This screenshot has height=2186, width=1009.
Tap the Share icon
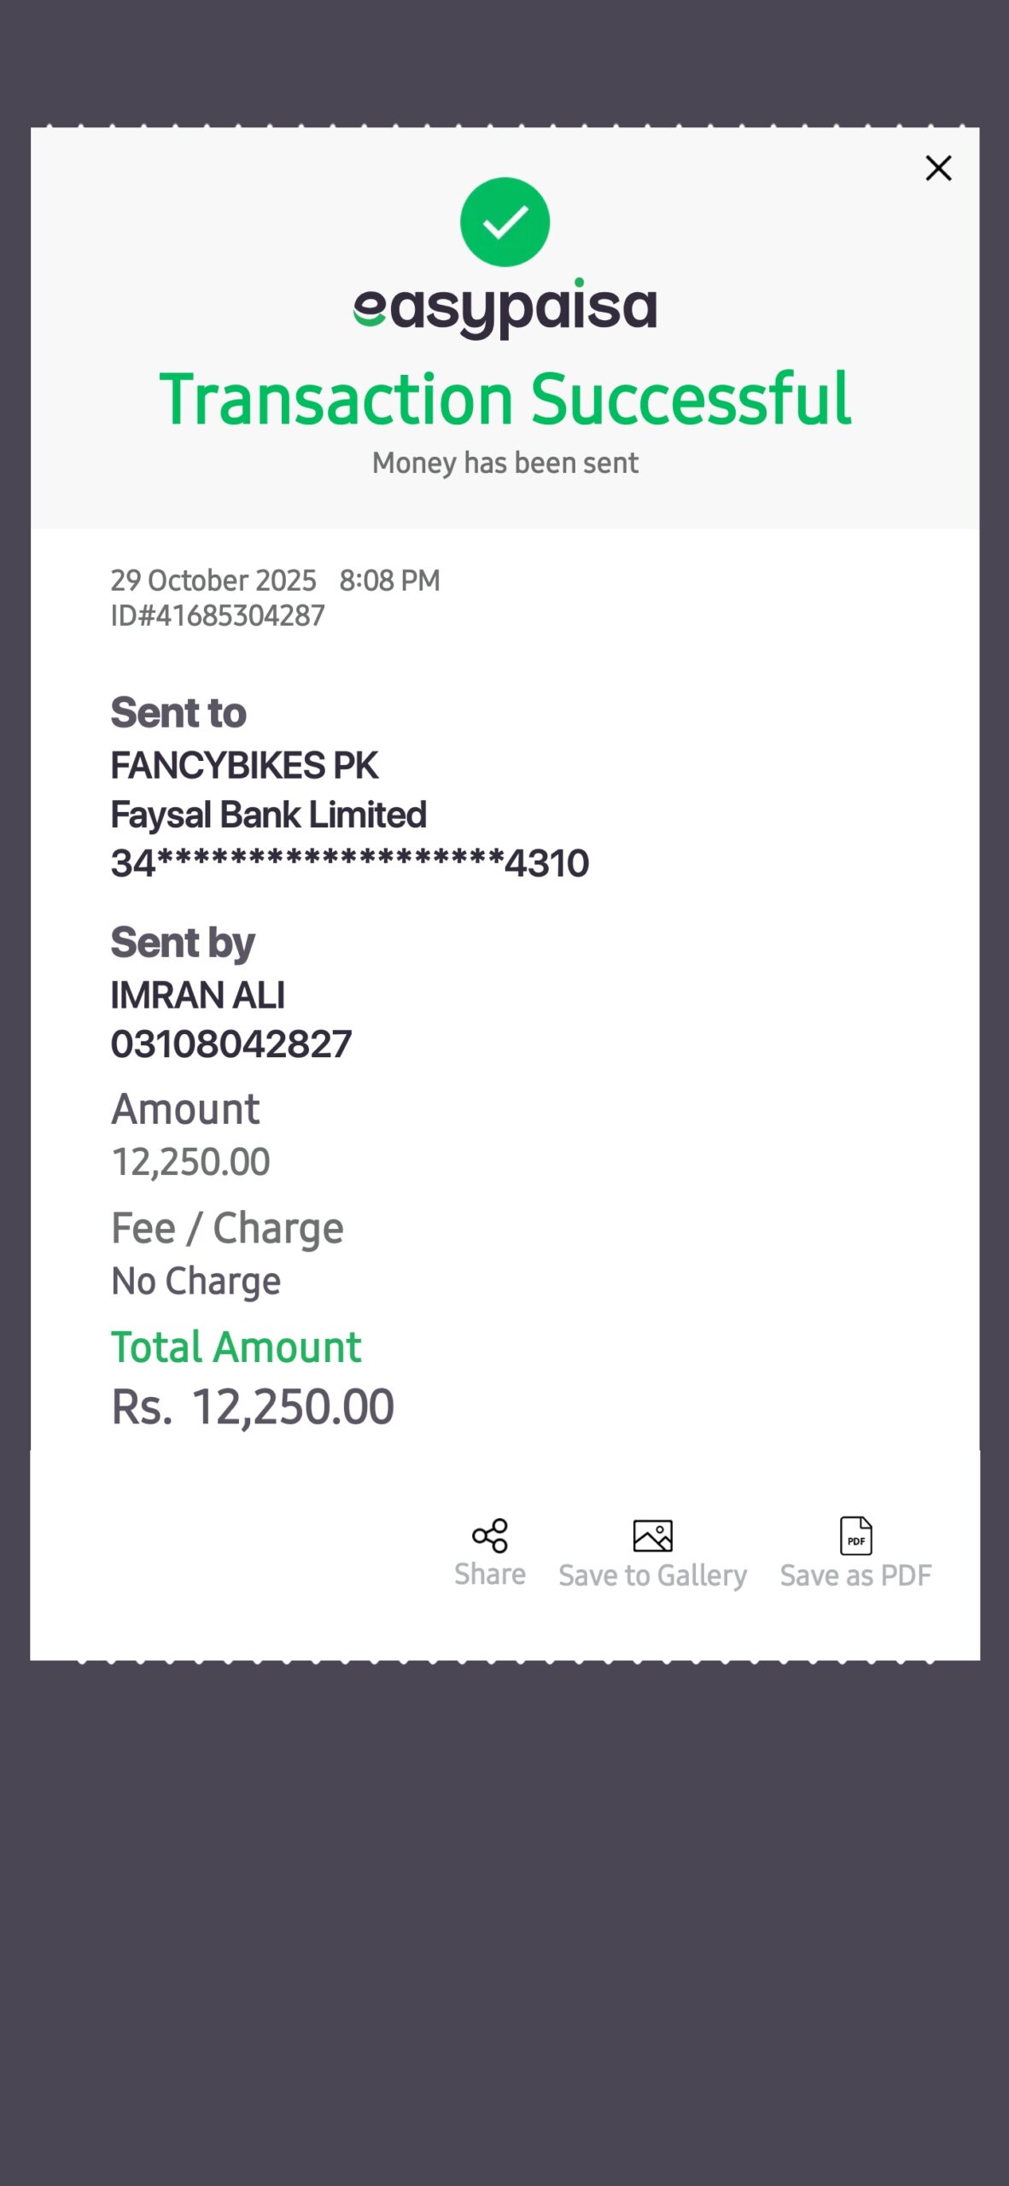[490, 1535]
